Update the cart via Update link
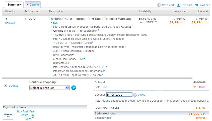This screenshot has width=212, height=121. 14,86
